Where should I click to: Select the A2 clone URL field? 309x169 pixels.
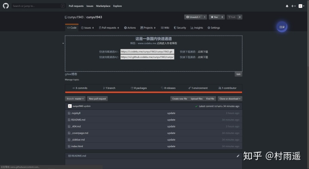click(147, 57)
